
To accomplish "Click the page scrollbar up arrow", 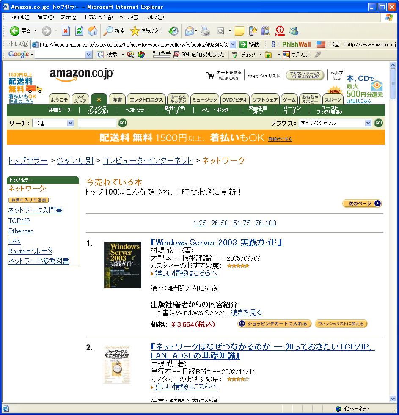I will click(393, 65).
